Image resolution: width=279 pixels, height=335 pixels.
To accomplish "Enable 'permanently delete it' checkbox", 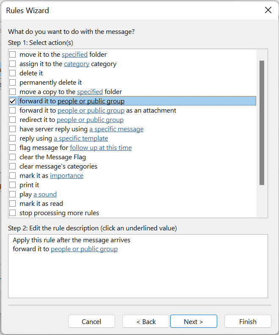I will coord(13,83).
